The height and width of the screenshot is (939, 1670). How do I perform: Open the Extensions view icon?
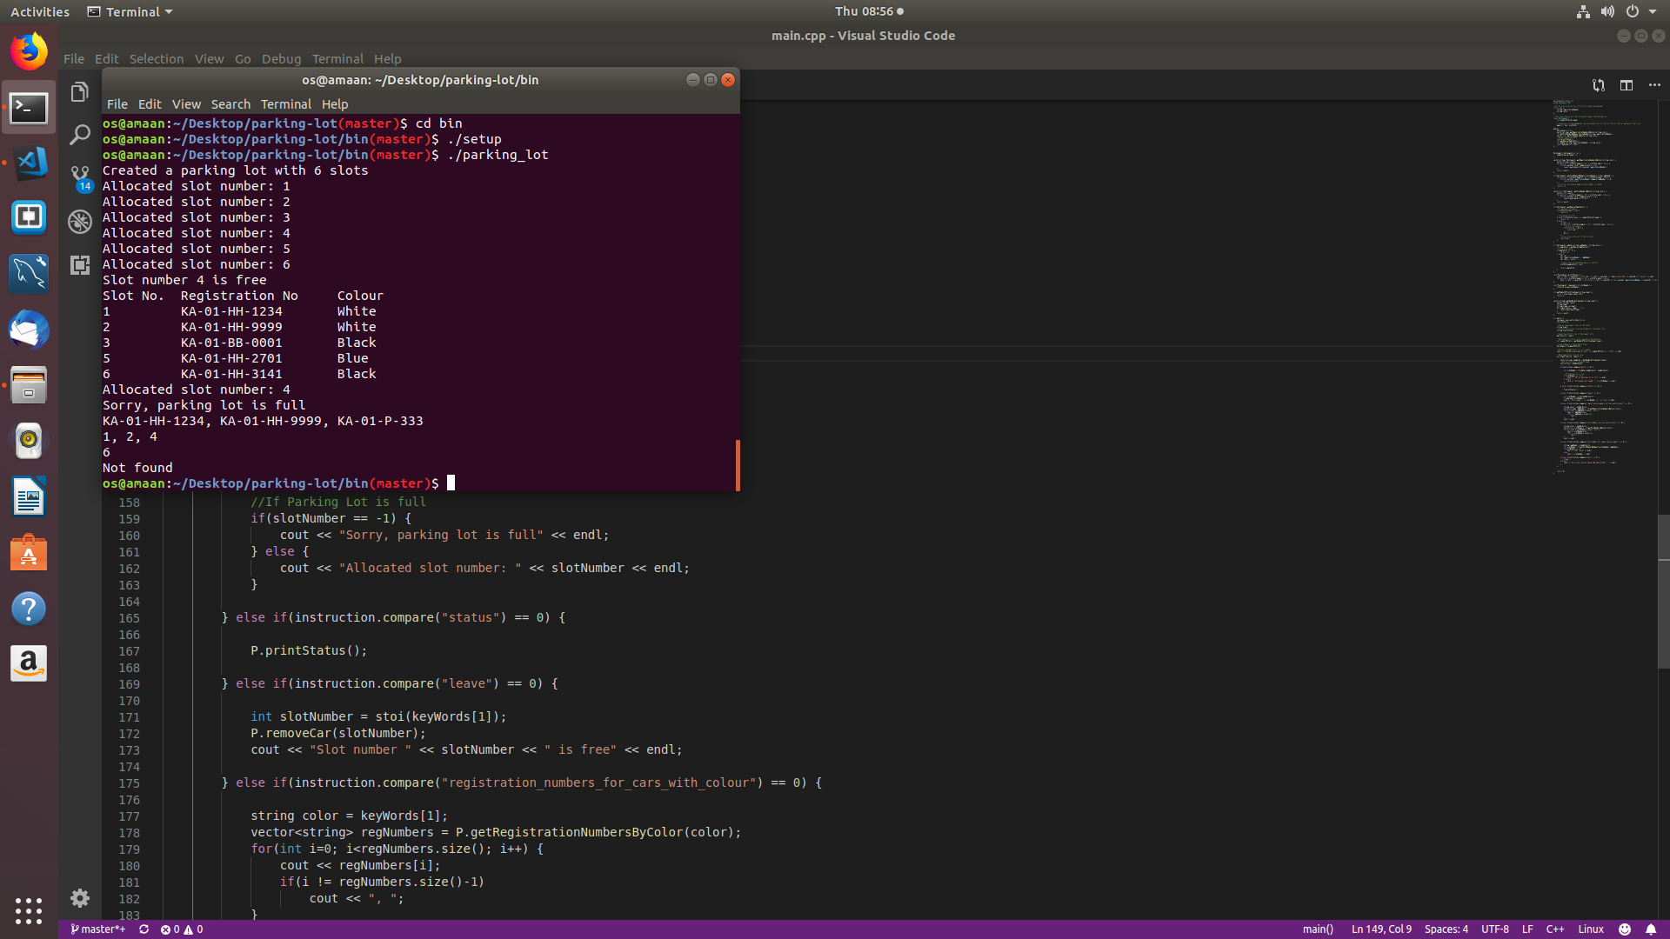[79, 265]
